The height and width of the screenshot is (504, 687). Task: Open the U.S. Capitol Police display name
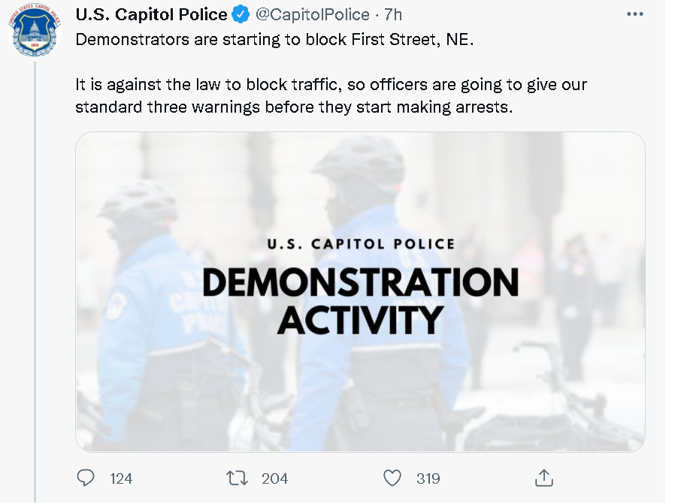point(151,14)
